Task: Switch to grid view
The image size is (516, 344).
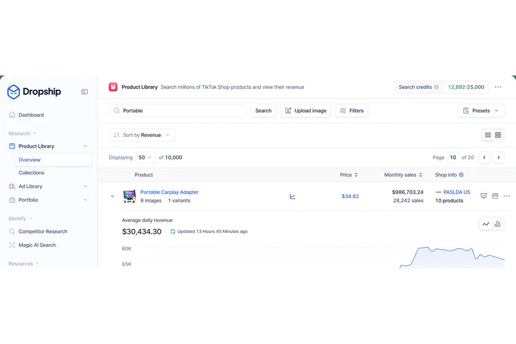Action: (x=498, y=135)
